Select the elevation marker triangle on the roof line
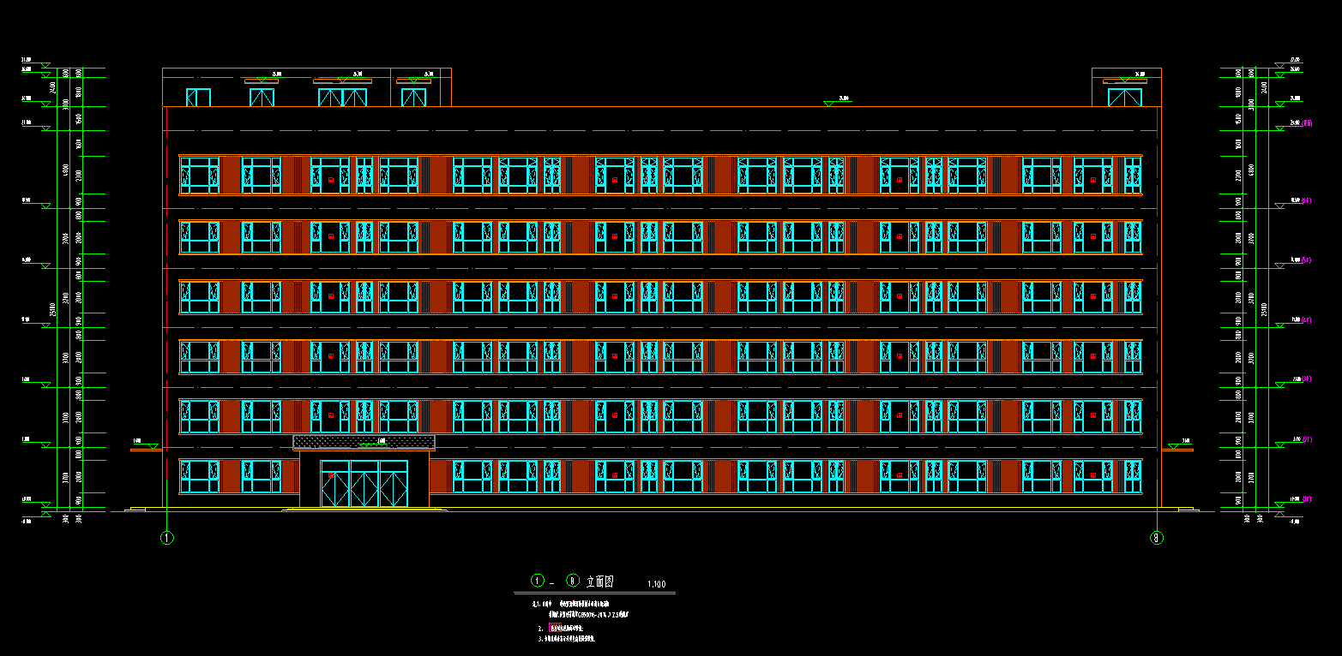The width and height of the screenshot is (1342, 656). (828, 103)
